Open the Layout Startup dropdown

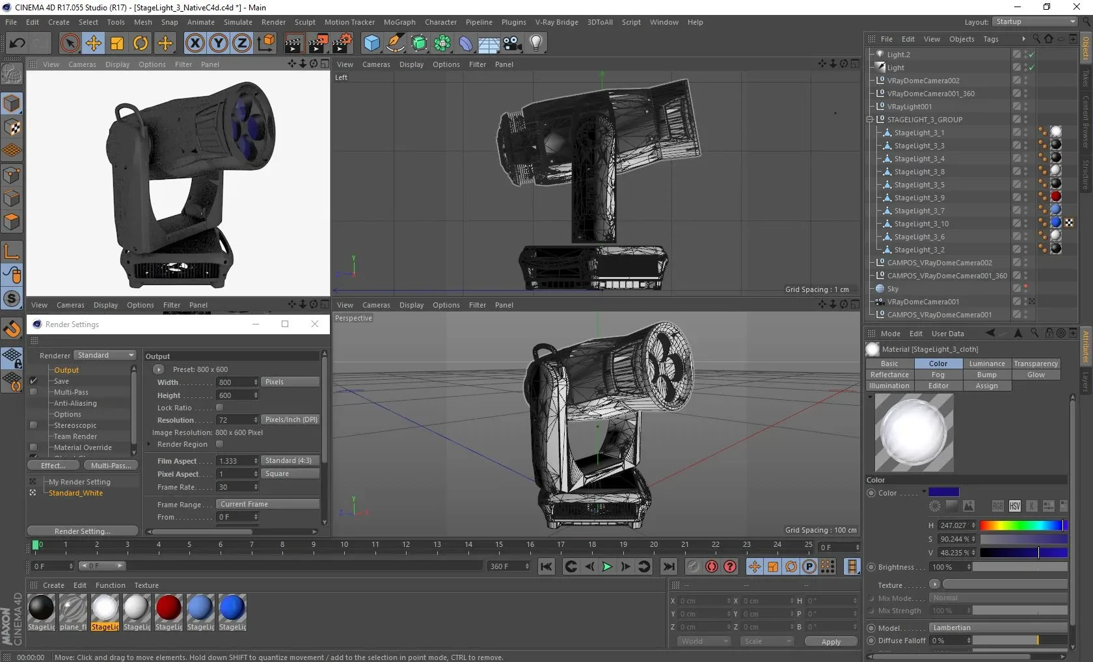click(x=1035, y=21)
